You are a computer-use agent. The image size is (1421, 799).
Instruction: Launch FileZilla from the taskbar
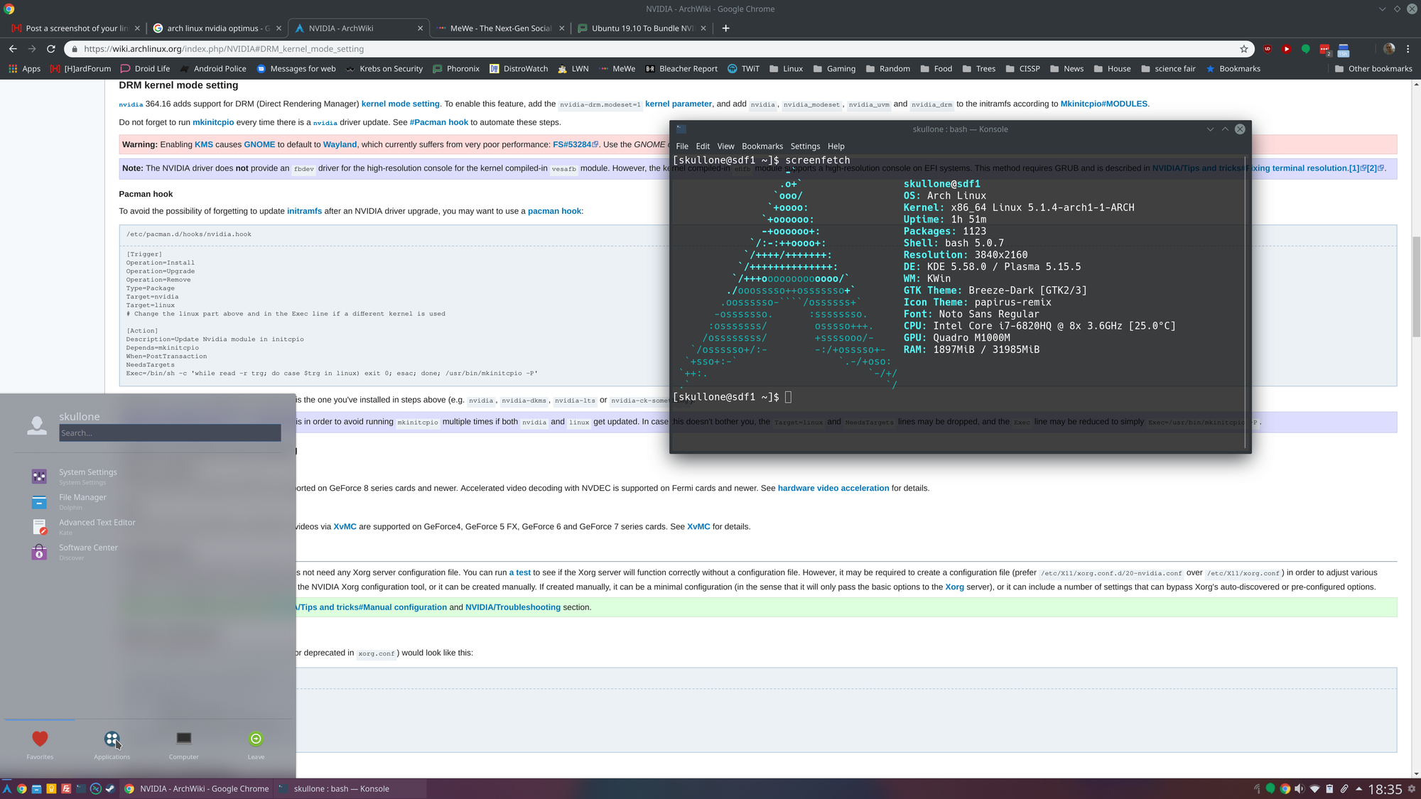pos(66,788)
